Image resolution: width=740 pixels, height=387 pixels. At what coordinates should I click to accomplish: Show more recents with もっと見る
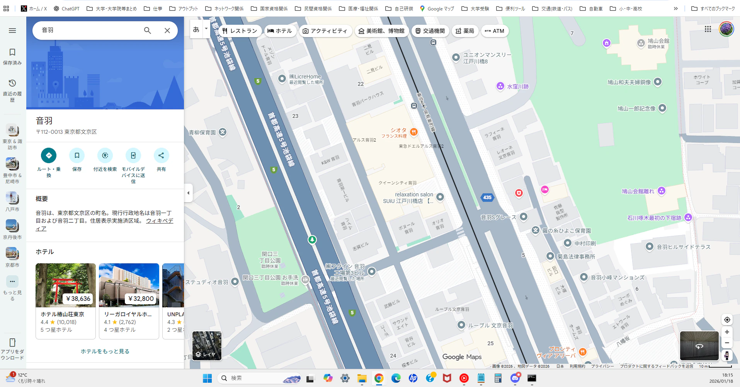click(x=12, y=288)
